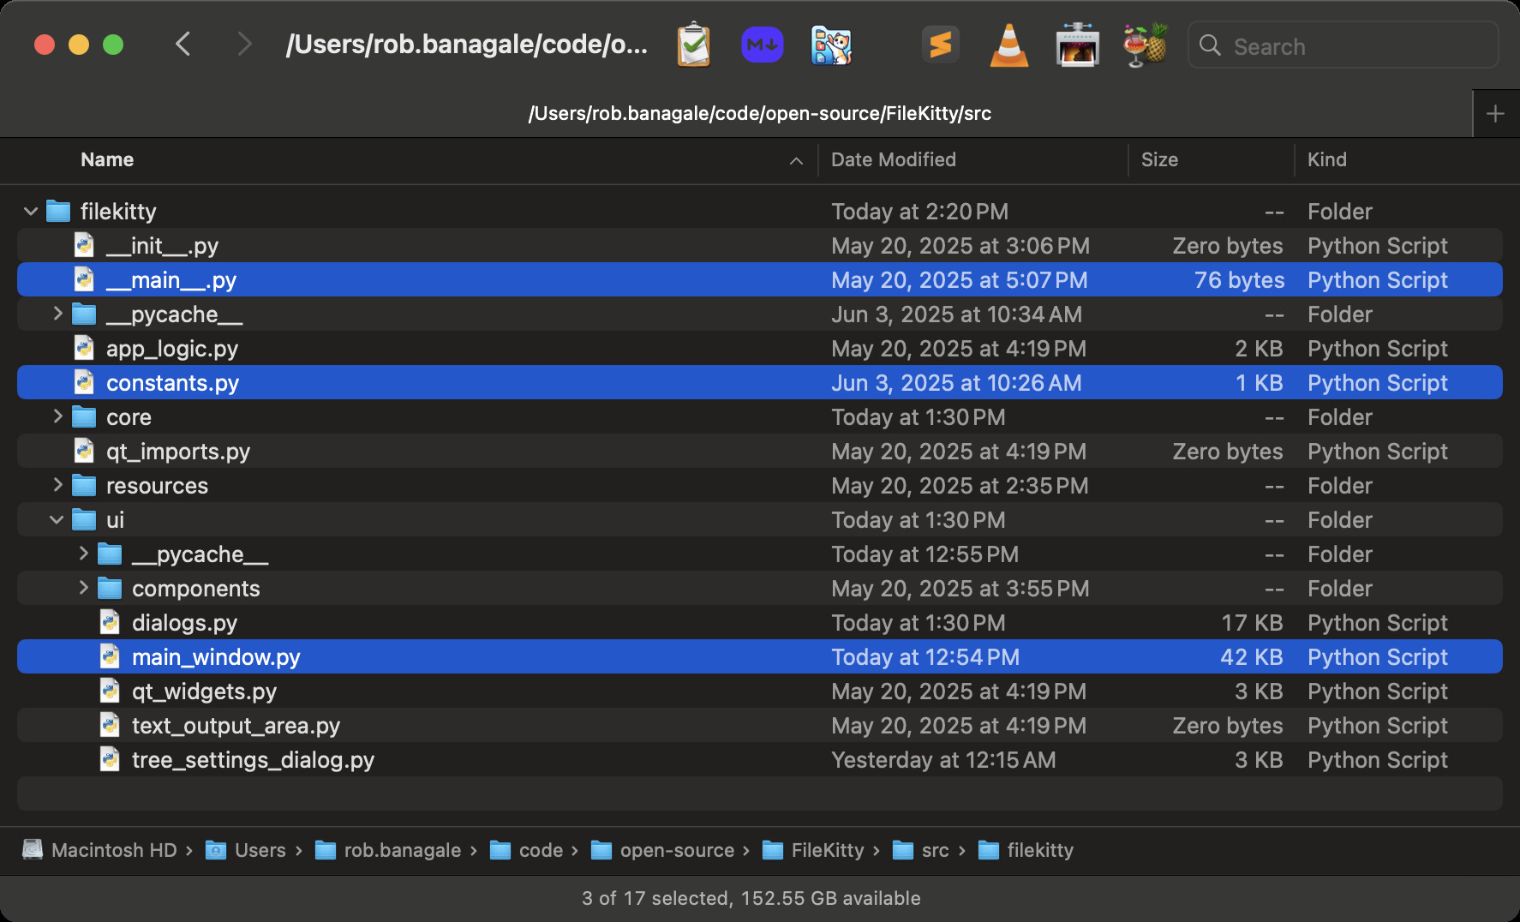
Task: Collapse the filekitty folder
Action: point(31,211)
